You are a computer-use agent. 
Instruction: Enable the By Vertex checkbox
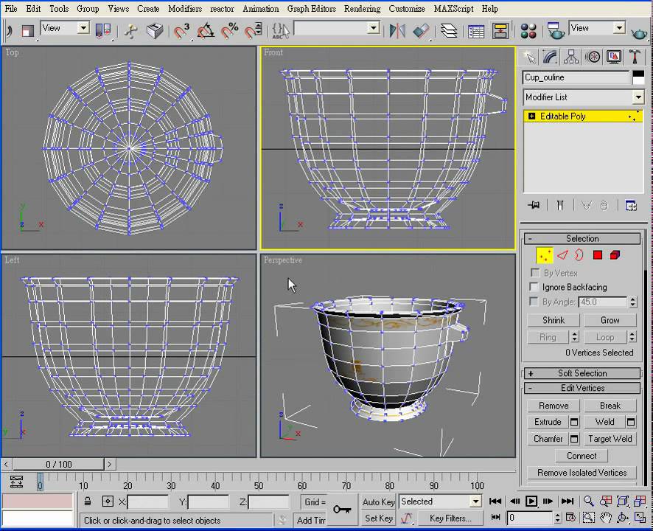click(x=535, y=273)
